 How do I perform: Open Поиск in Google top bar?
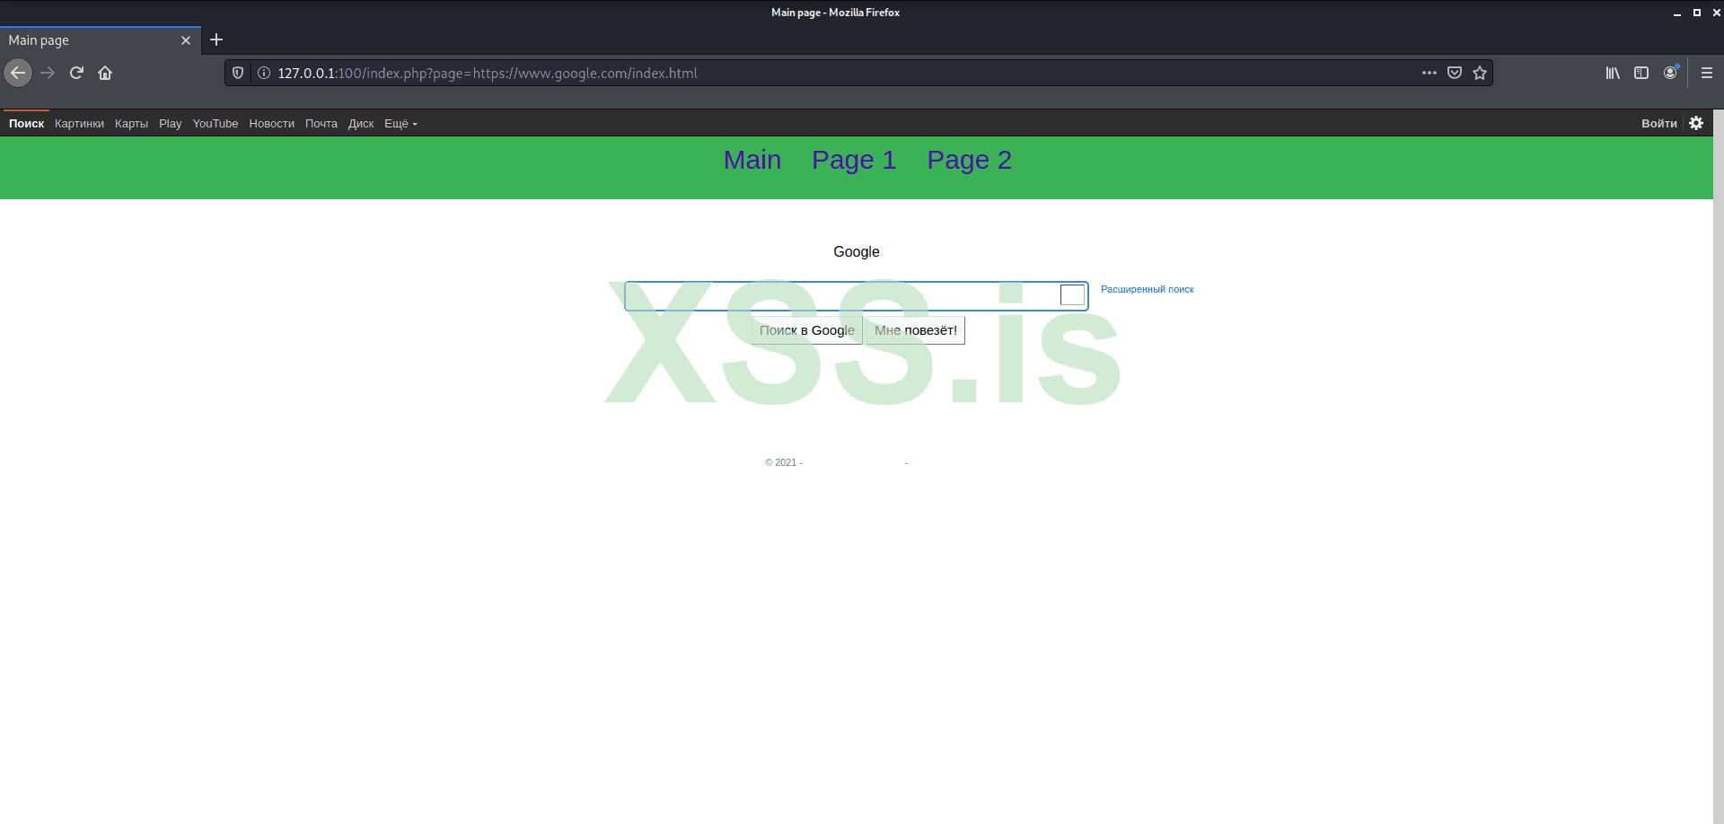[26, 124]
